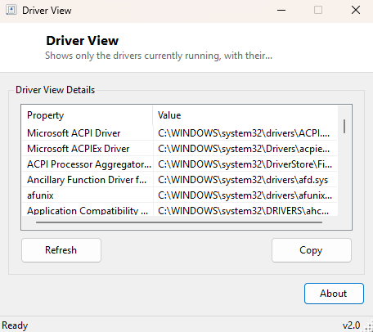Select the Ancillary Function Driver row
The width and height of the screenshot is (373, 332).
[x=179, y=180]
